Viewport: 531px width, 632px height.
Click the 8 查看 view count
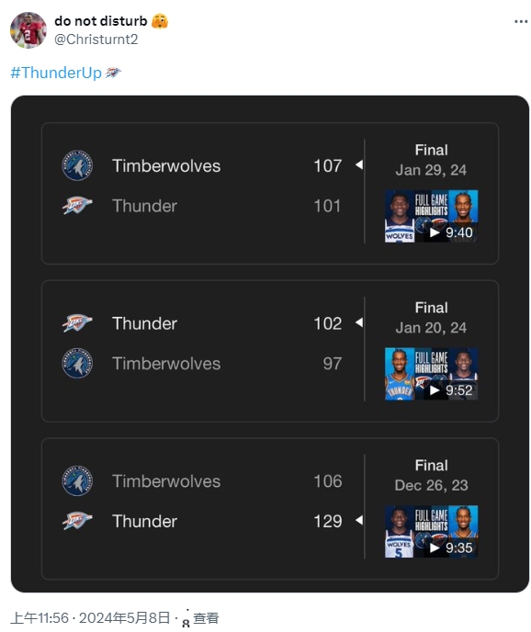click(x=200, y=619)
